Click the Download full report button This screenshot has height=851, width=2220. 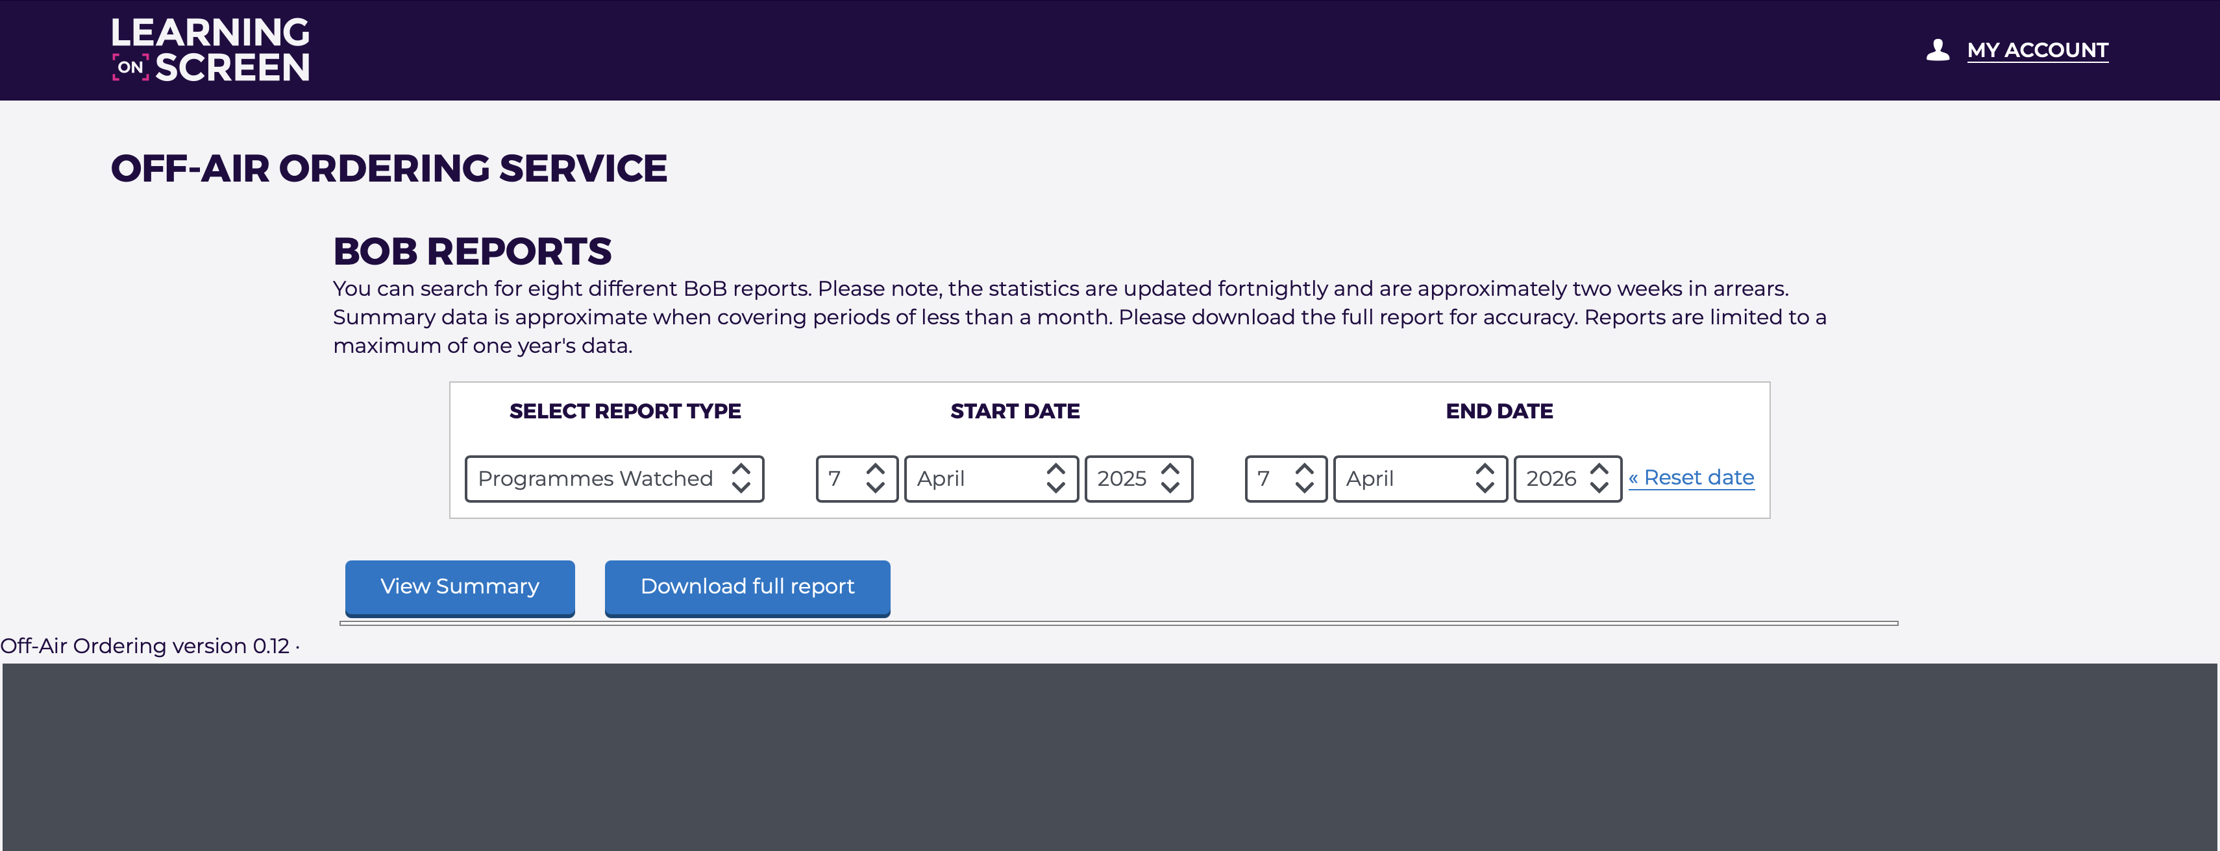747,588
